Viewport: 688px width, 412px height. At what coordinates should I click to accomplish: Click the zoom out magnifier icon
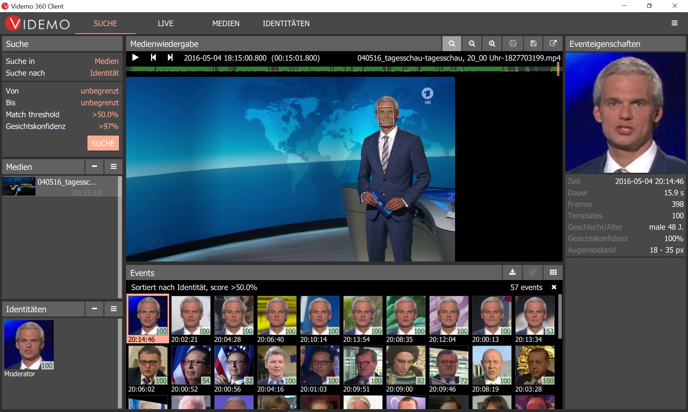[472, 44]
